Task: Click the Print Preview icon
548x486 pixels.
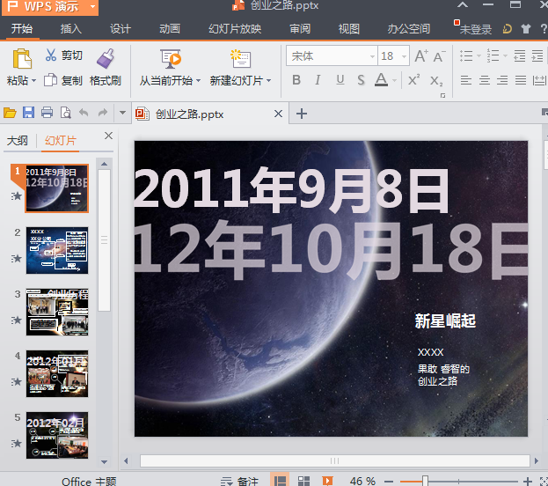Action: pyautogui.click(x=65, y=113)
